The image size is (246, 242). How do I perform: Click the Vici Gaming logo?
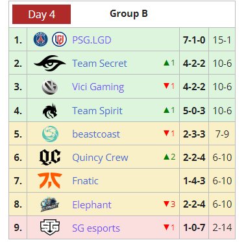pyautogui.click(x=50, y=87)
